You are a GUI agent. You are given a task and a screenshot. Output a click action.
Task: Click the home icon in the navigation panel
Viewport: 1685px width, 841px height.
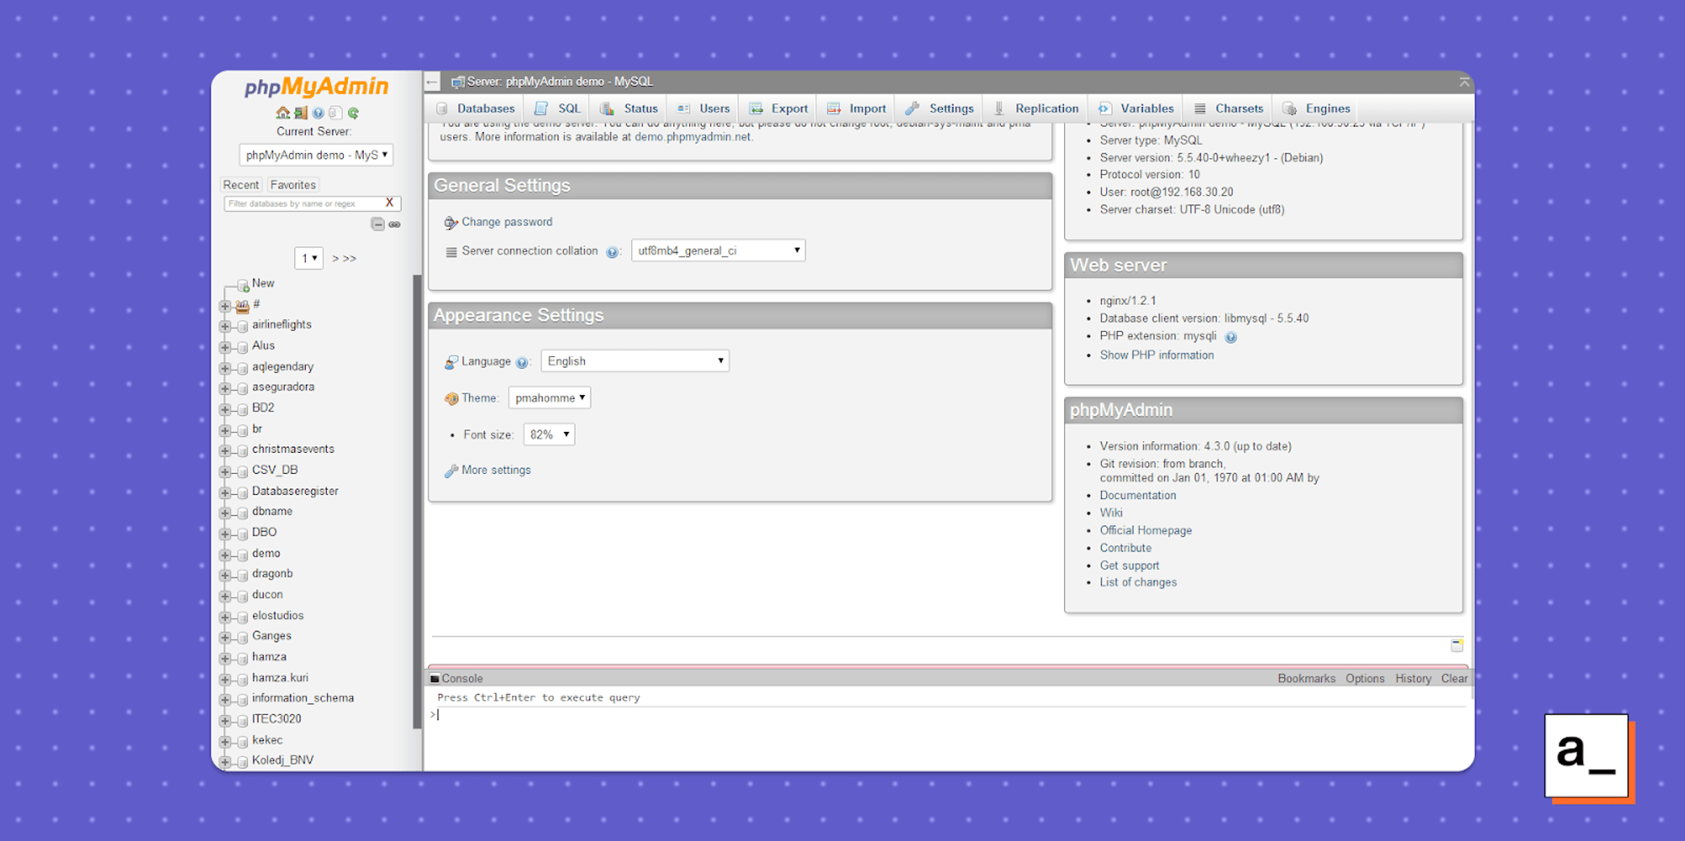(283, 112)
